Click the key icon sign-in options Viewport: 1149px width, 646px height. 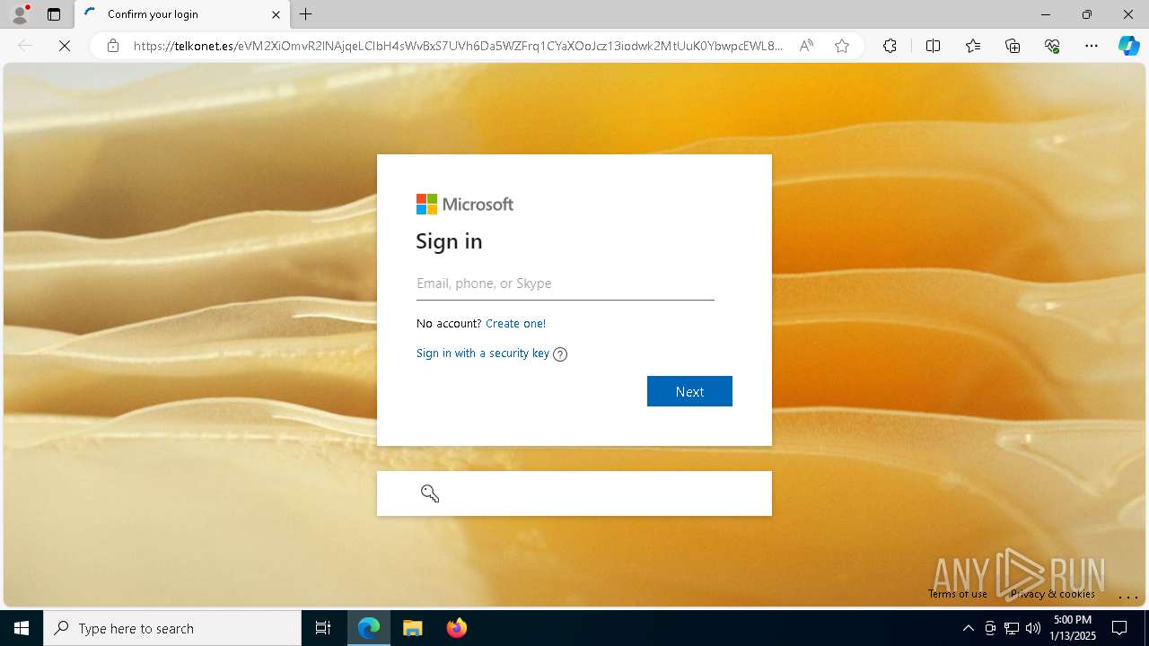[430, 493]
